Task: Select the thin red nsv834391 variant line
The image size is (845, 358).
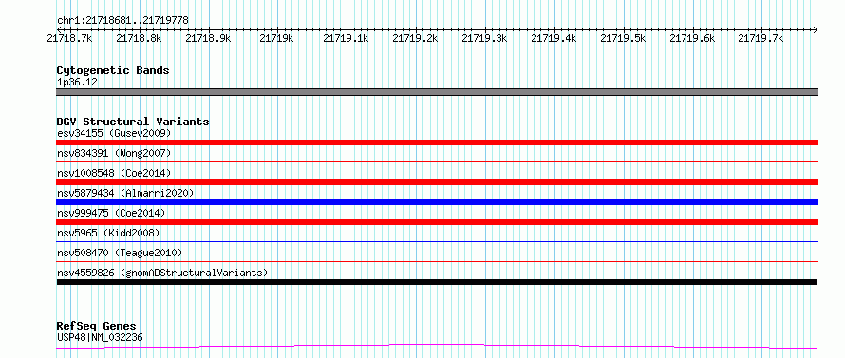Action: (437, 161)
